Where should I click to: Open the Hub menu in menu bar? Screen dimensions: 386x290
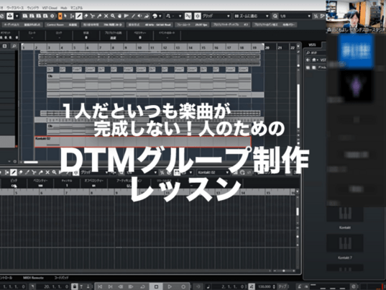[63, 8]
